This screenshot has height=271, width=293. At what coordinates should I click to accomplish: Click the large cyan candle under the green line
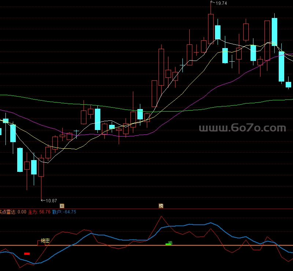(97, 119)
